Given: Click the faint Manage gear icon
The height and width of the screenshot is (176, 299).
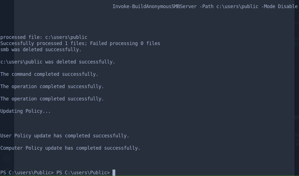Looking at the screenshot, I should 7,170.
